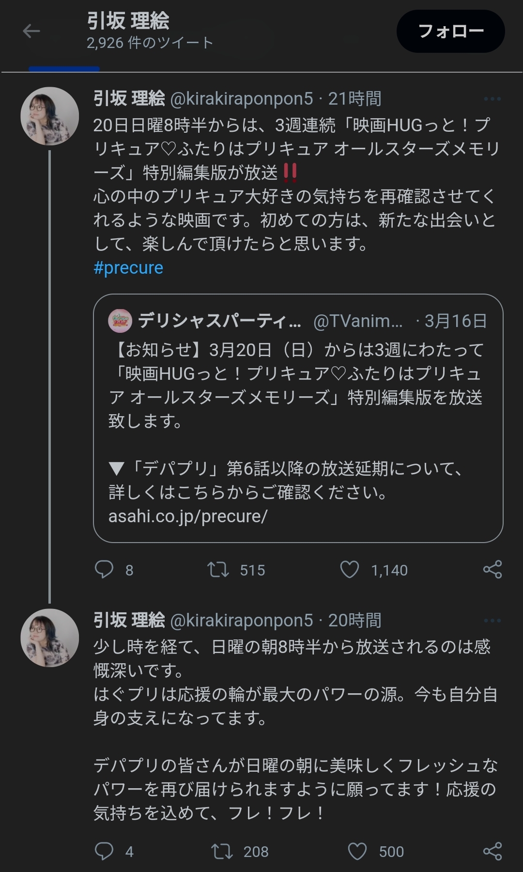Open @kirakiraponpon5 handle on first tweet

[242, 99]
